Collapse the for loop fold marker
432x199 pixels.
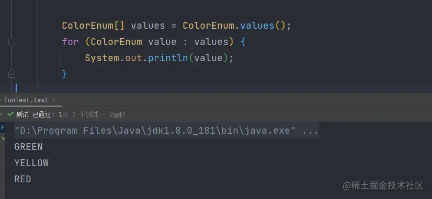(12, 42)
